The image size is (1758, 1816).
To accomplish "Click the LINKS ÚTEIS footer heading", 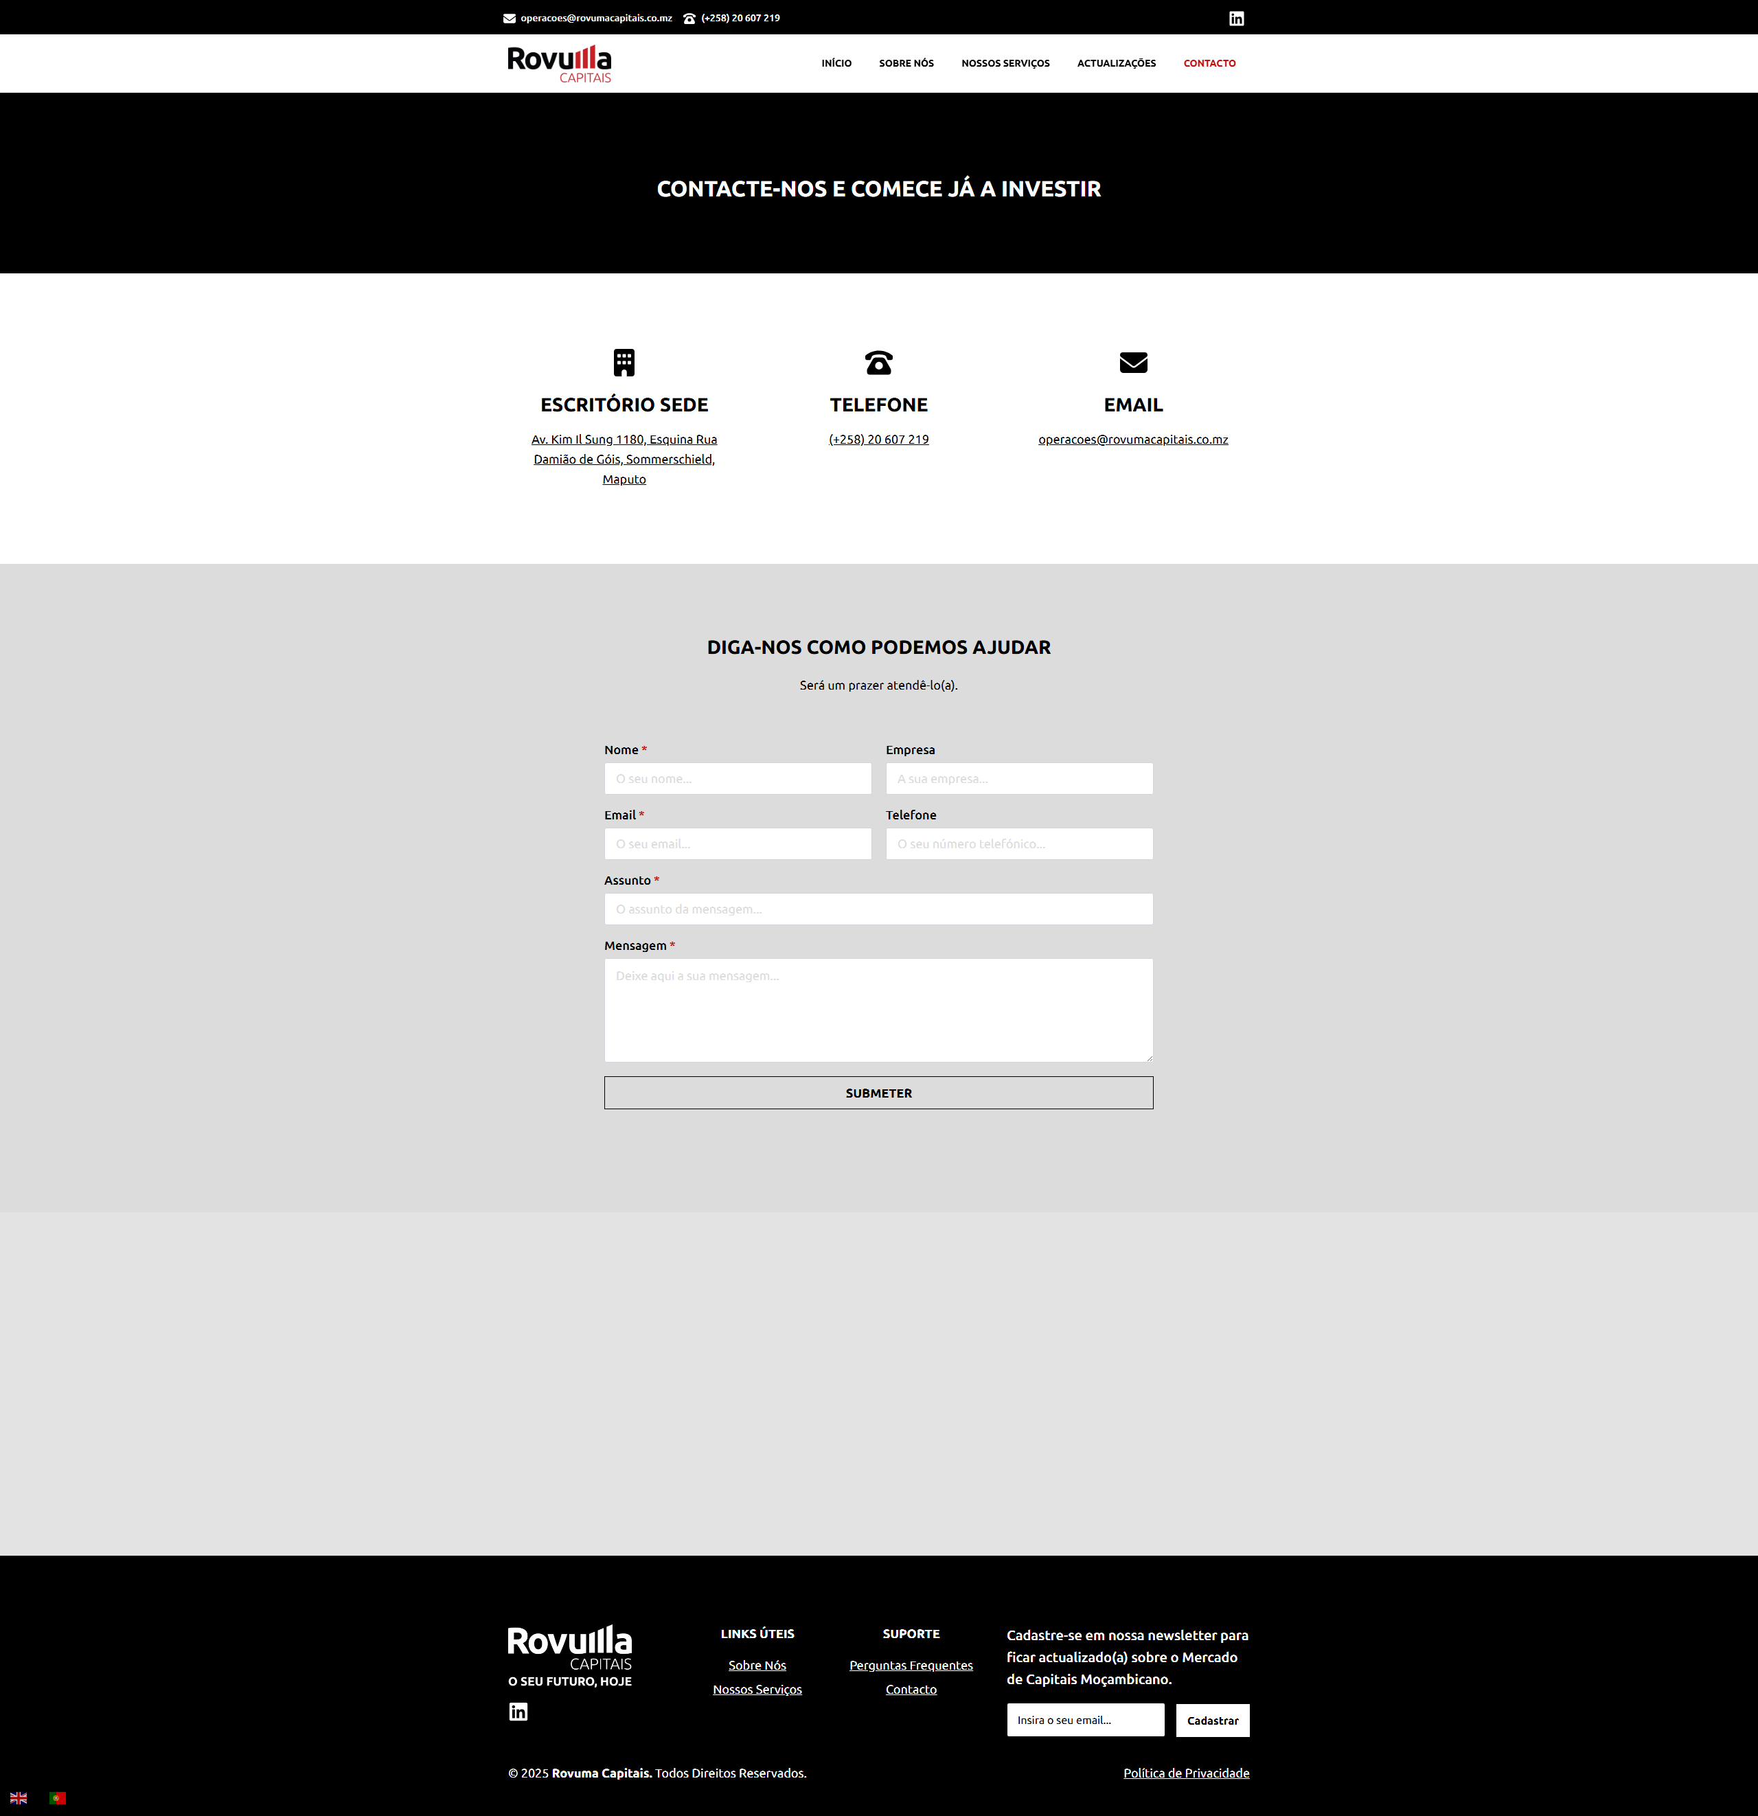I will point(757,1633).
